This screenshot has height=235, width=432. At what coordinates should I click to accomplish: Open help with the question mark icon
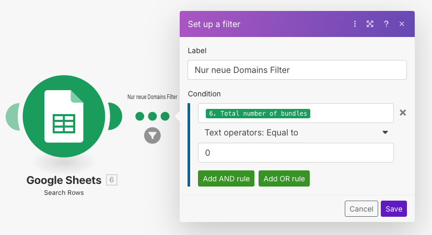(386, 24)
